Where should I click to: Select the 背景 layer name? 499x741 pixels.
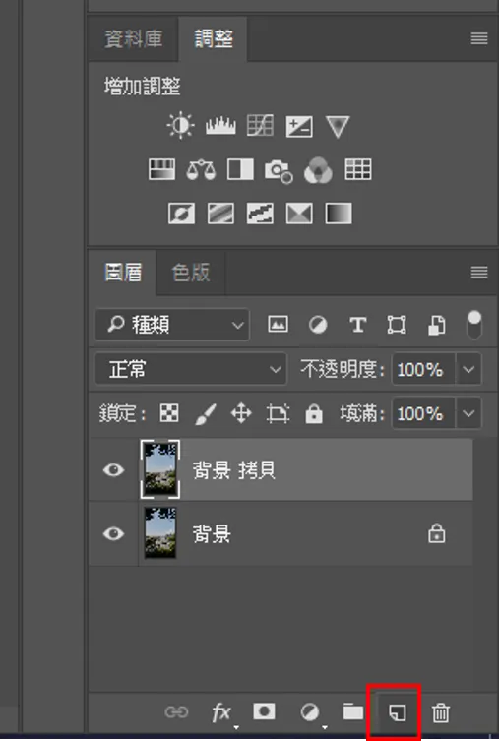212,534
